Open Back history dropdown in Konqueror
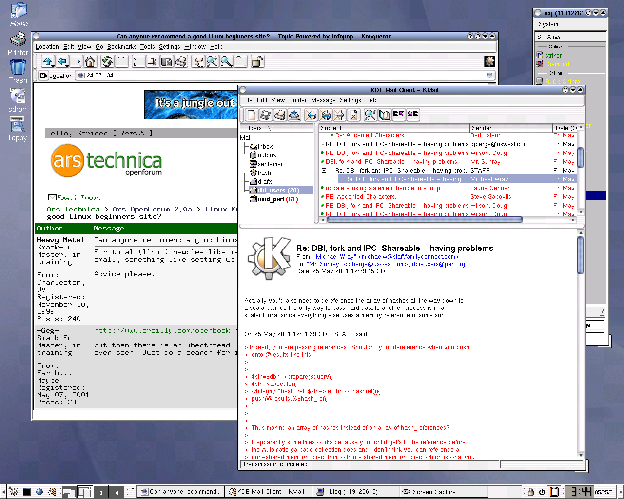The image size is (624, 499). [x=66, y=65]
